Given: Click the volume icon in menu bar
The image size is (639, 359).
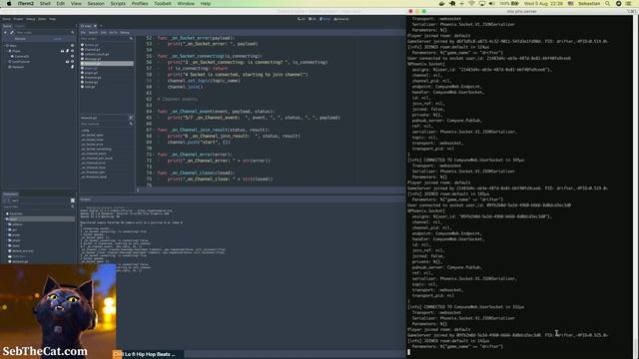Looking at the screenshot, I should click(x=491, y=3).
